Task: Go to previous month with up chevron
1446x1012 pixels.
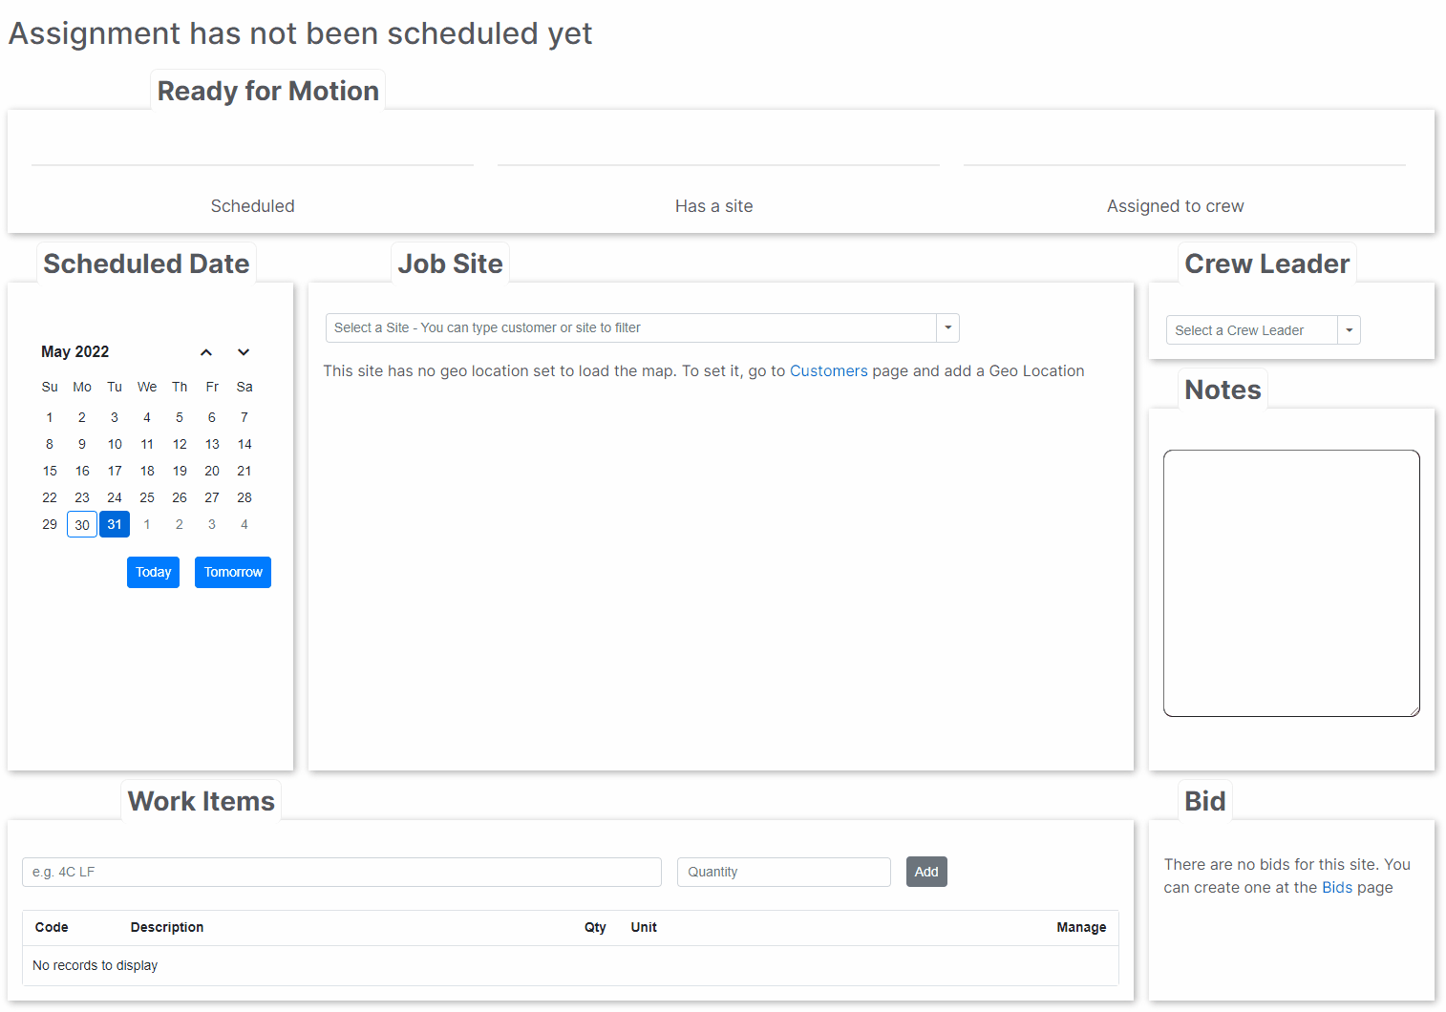Action: [x=206, y=352]
